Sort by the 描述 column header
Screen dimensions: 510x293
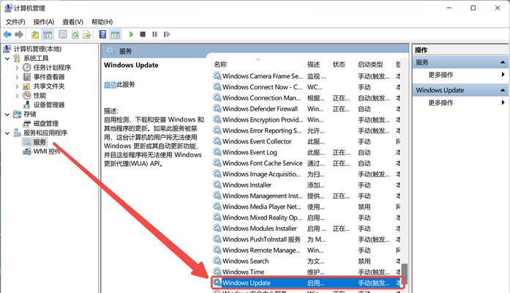coord(314,64)
